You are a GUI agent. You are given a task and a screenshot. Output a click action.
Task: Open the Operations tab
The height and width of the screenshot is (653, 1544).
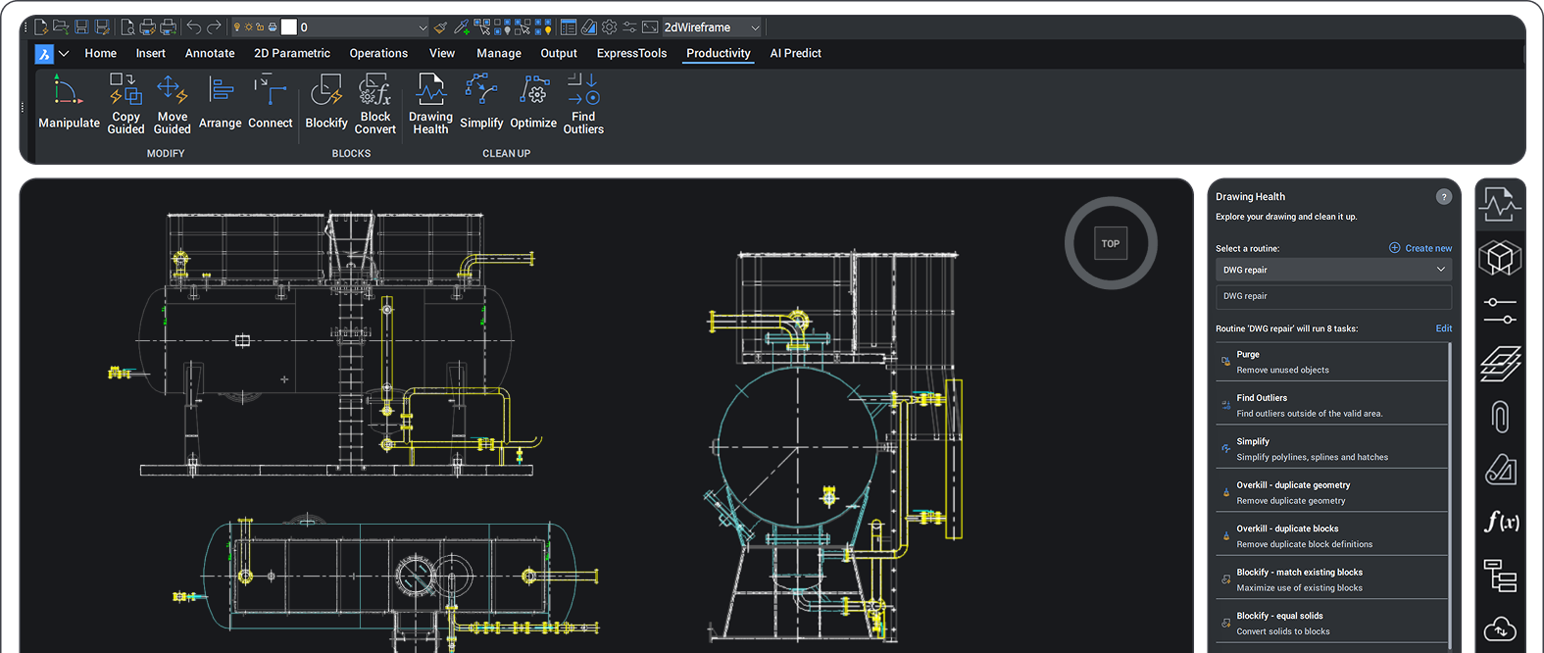pos(378,54)
